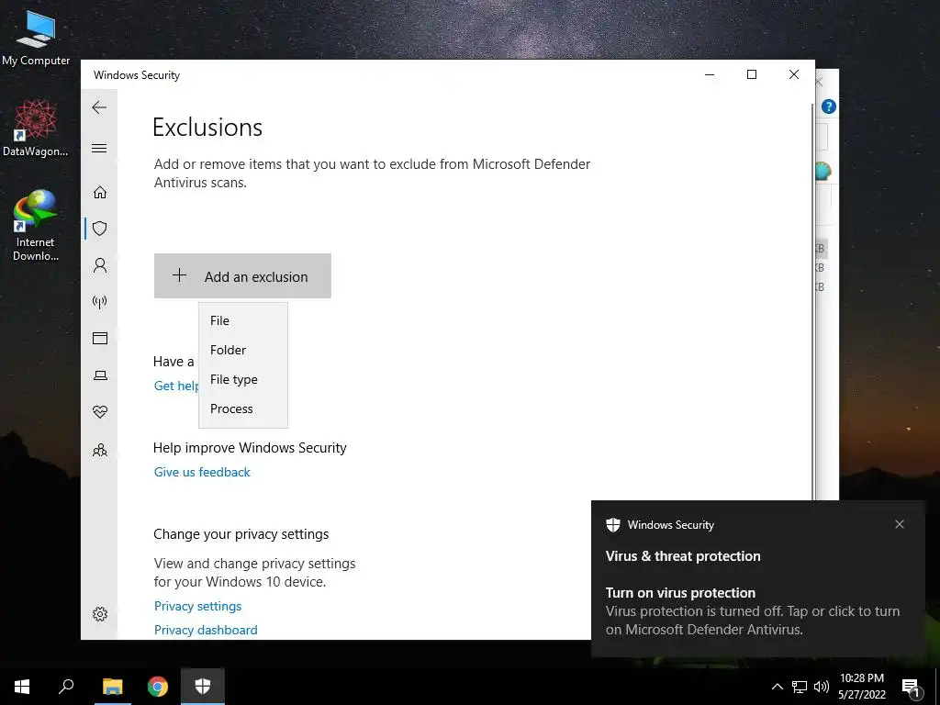Image resolution: width=940 pixels, height=705 pixels.
Task: Choose Process from exclusion menu
Action: click(243, 408)
